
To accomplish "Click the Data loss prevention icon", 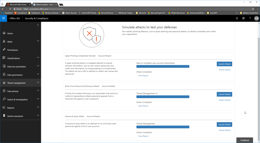I will pos(4,66).
